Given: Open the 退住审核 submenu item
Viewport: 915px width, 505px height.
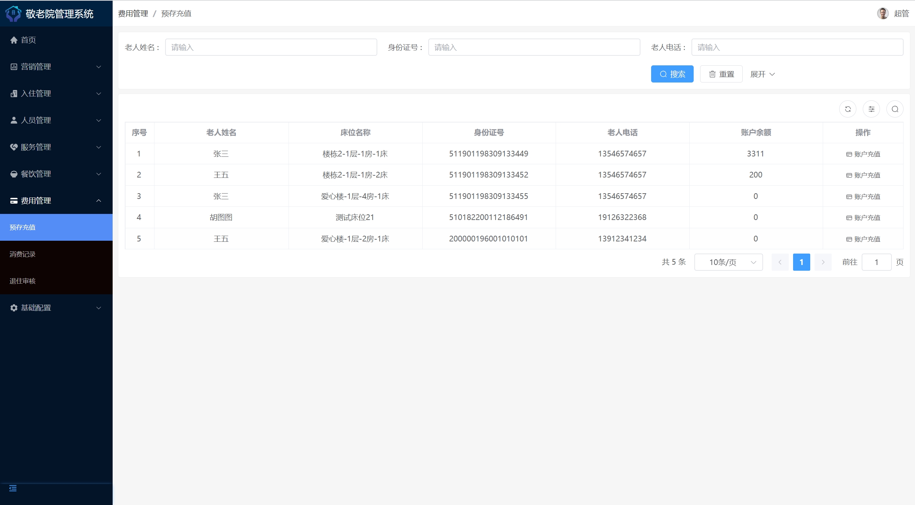Looking at the screenshot, I should pos(56,281).
